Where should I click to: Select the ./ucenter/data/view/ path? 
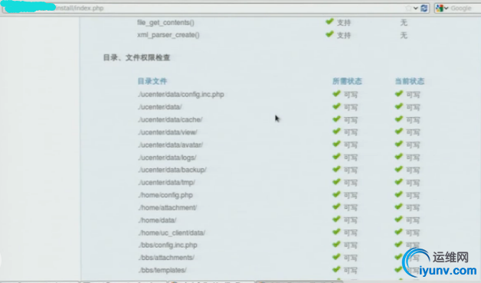pyautogui.click(x=168, y=132)
